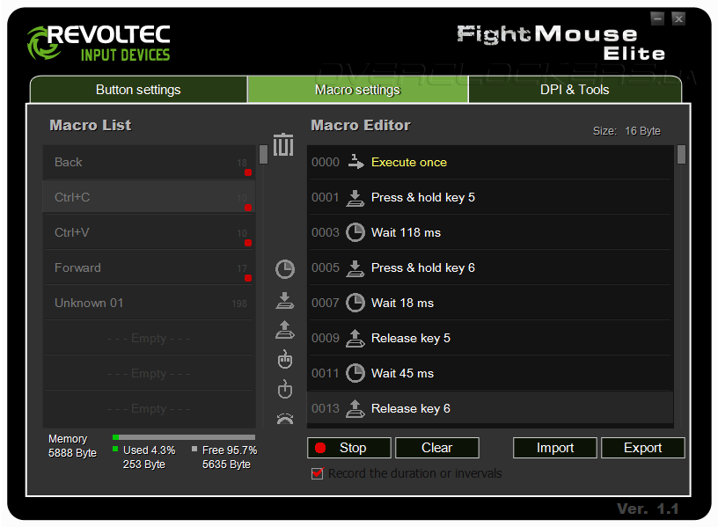Click the press icon on row 0001

pyautogui.click(x=355, y=198)
